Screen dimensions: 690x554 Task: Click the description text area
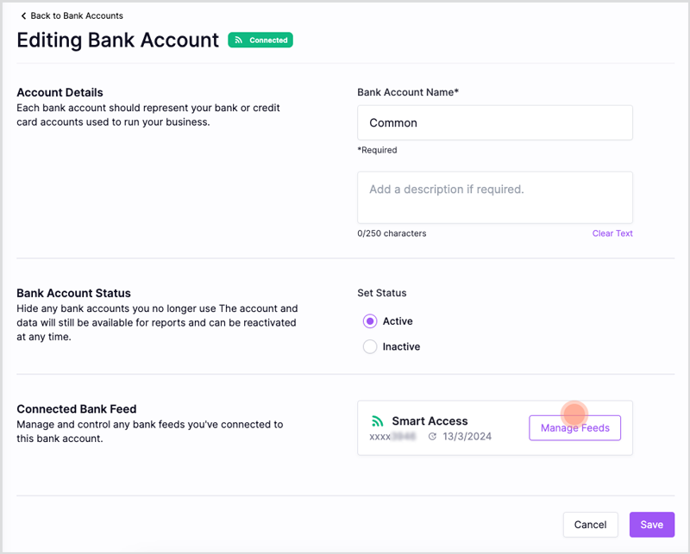(x=495, y=197)
